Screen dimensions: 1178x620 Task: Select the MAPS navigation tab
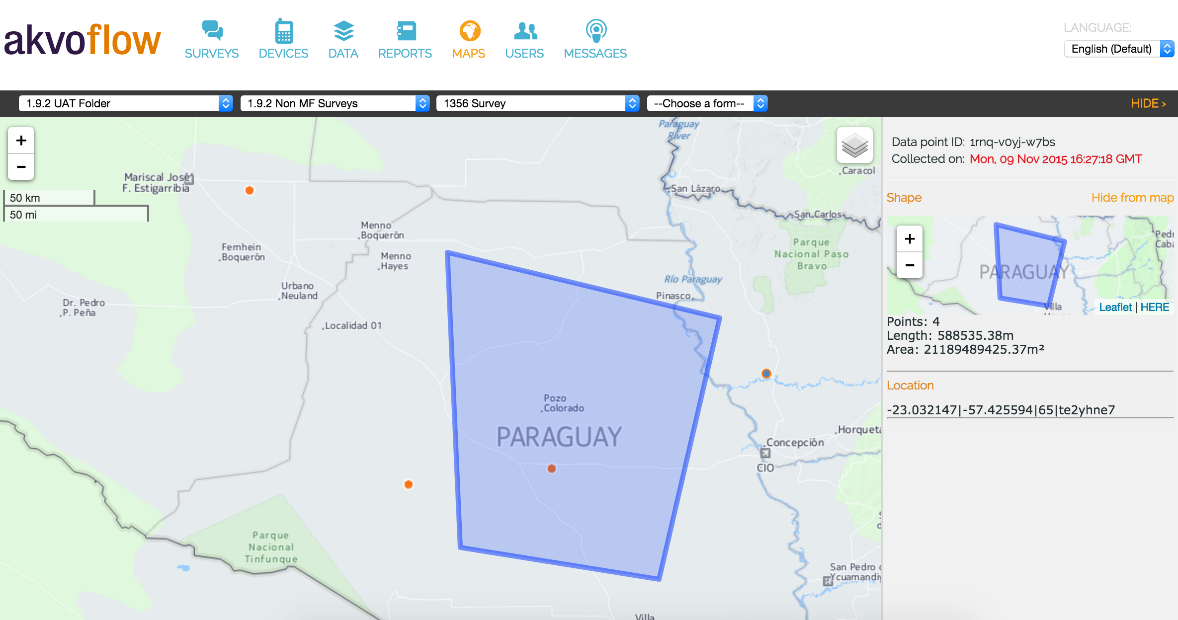tap(469, 40)
